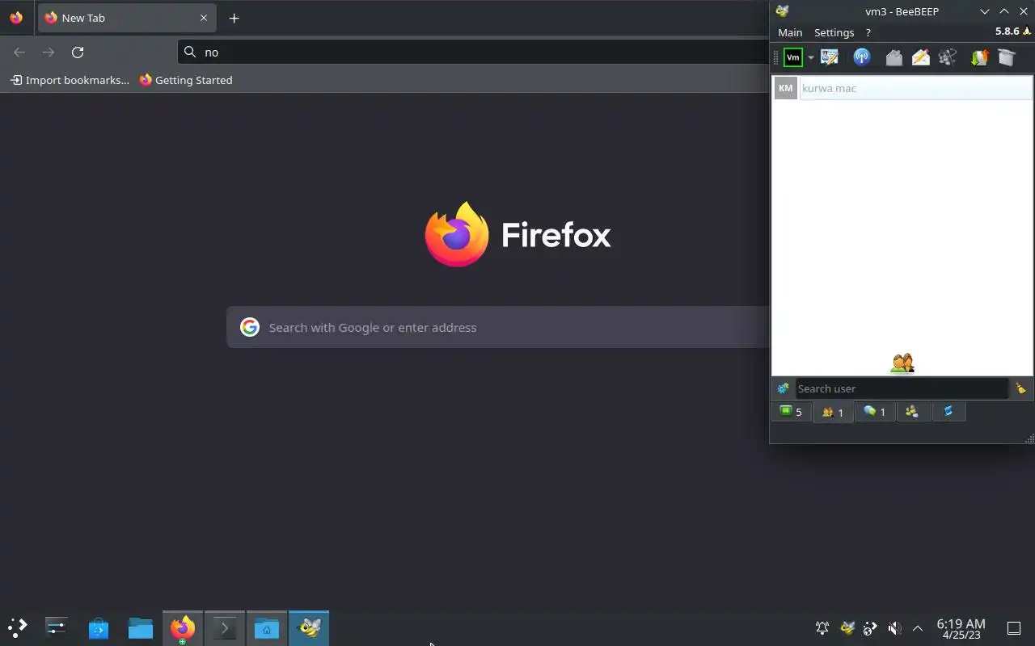
Task: Switch to the blue scroll history tab
Action: pyautogui.click(x=948, y=412)
